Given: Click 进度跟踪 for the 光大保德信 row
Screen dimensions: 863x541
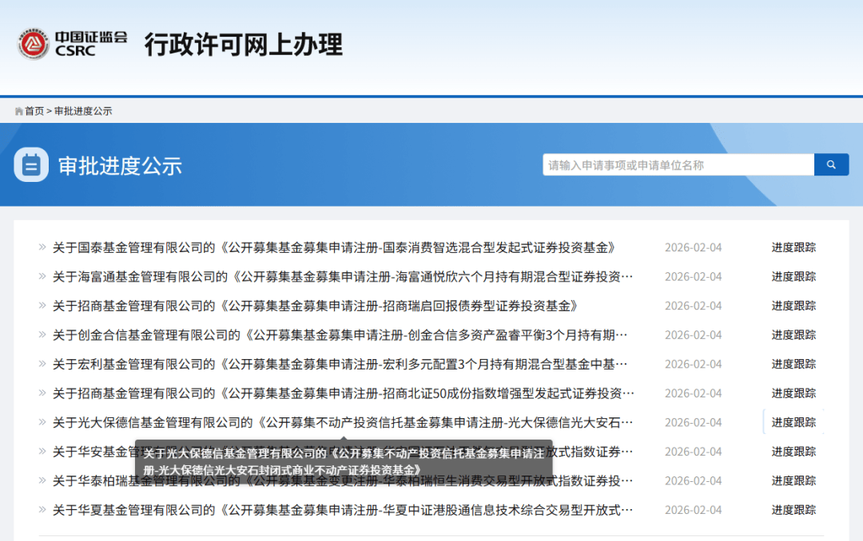Looking at the screenshot, I should [x=793, y=422].
